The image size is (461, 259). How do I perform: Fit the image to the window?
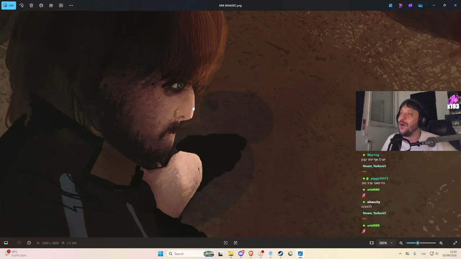[x=372, y=243]
